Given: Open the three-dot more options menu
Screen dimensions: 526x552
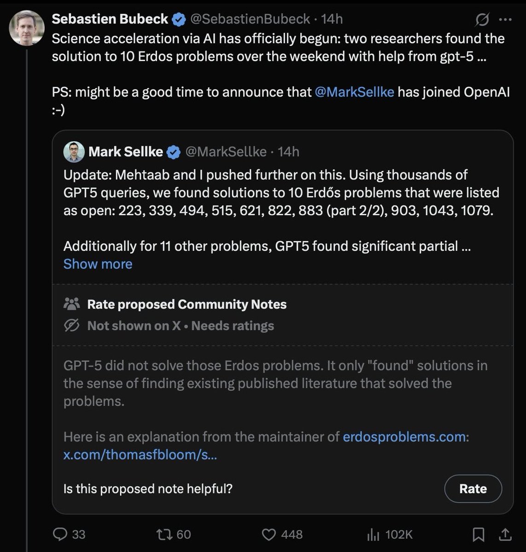Looking at the screenshot, I should tap(505, 20).
